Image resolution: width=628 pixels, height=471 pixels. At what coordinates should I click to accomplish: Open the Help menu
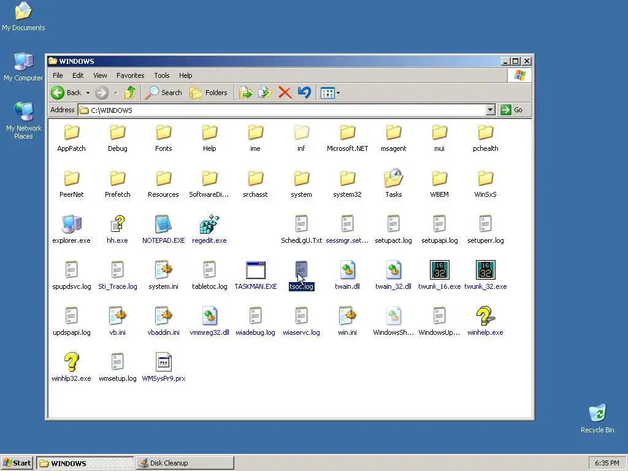185,75
